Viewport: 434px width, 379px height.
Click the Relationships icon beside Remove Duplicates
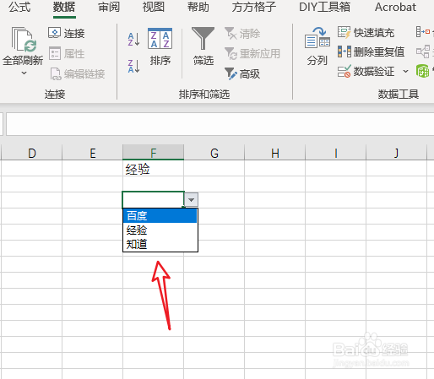click(x=423, y=51)
